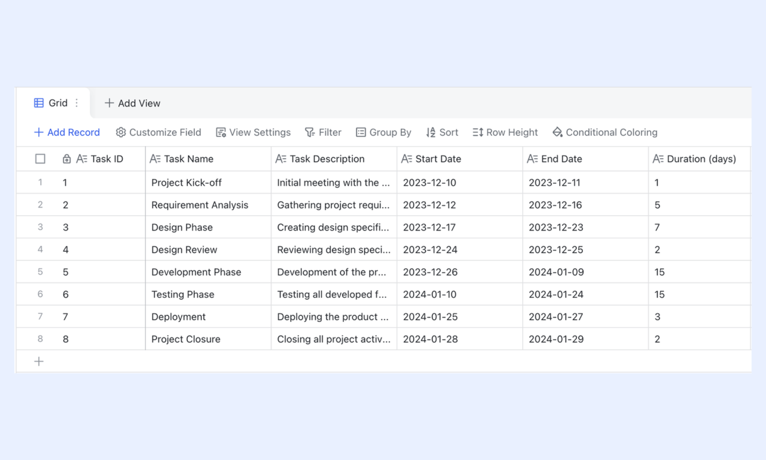The height and width of the screenshot is (460, 766).
Task: Switch to the Grid view tab
Action: 53,103
